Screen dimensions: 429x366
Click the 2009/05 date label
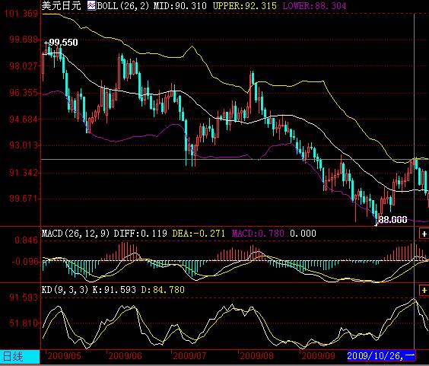click(65, 356)
